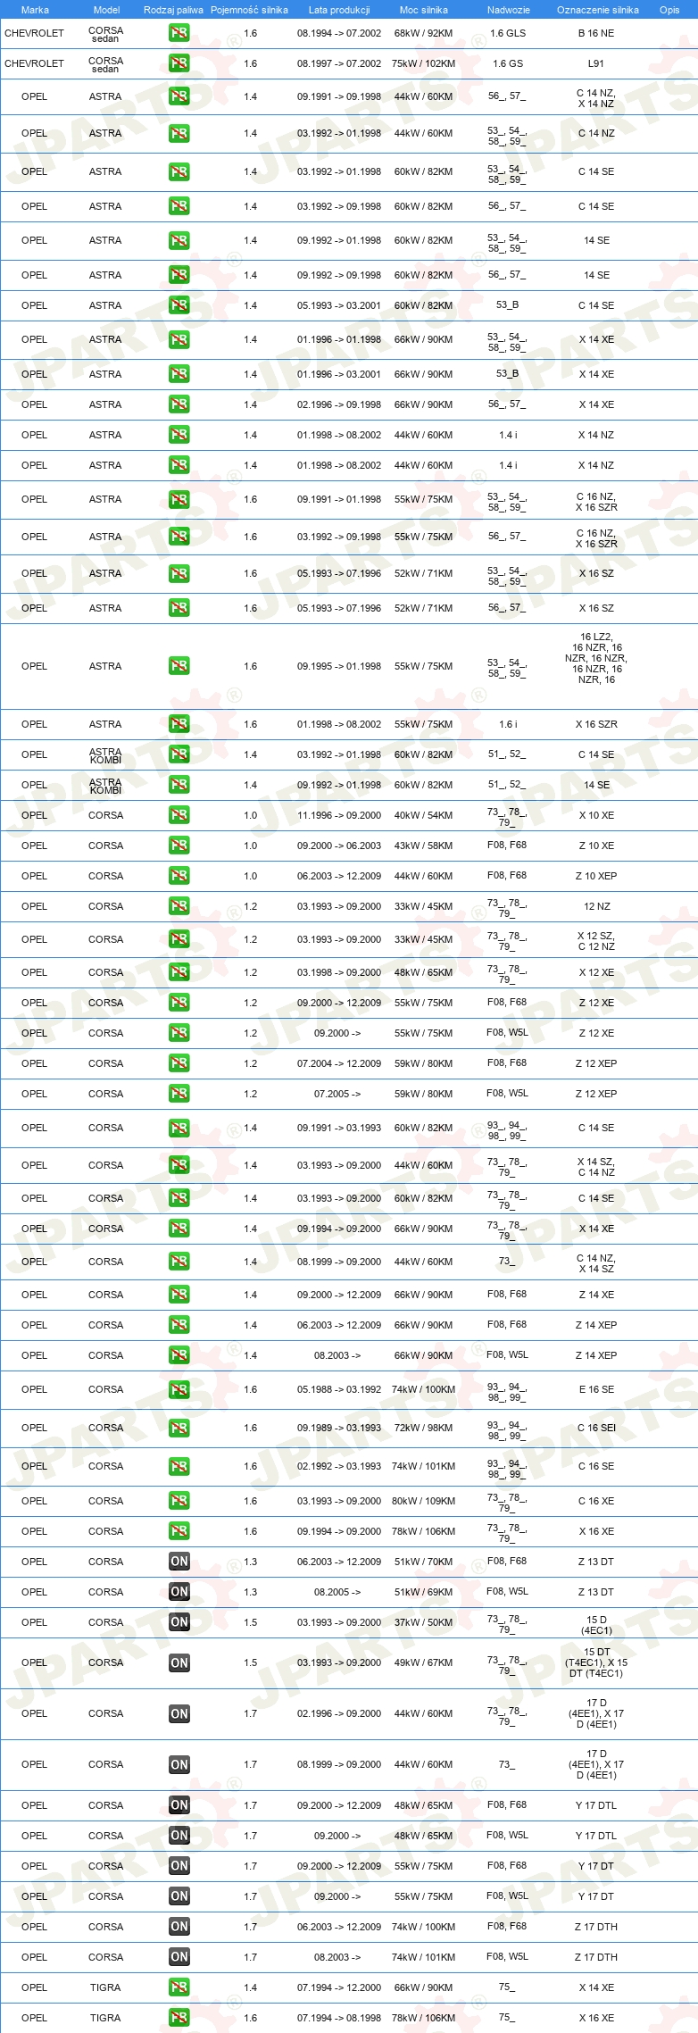Select the PB icon in Corsa Z 14 XE row
The height and width of the screenshot is (2033, 698).
click(x=179, y=1295)
